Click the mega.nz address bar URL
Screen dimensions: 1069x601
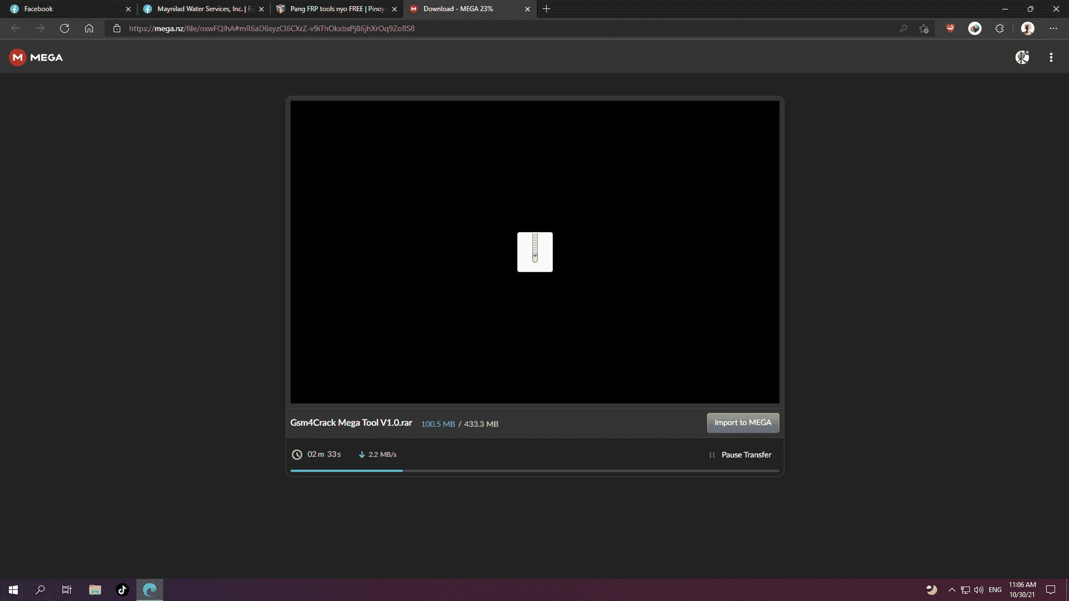click(x=272, y=28)
